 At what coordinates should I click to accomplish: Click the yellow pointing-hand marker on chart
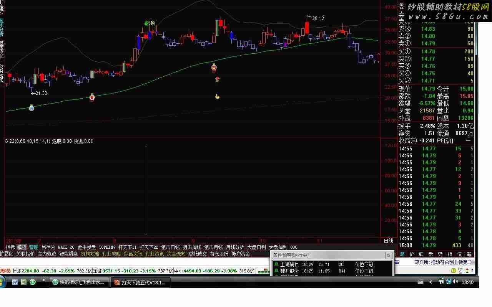217,96
